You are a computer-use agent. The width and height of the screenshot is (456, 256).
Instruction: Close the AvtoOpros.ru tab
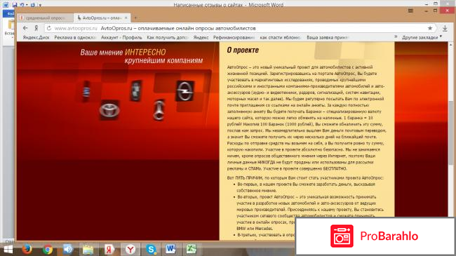tap(126, 18)
